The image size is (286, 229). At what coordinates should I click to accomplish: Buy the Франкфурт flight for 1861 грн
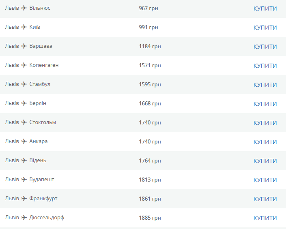tap(265, 199)
